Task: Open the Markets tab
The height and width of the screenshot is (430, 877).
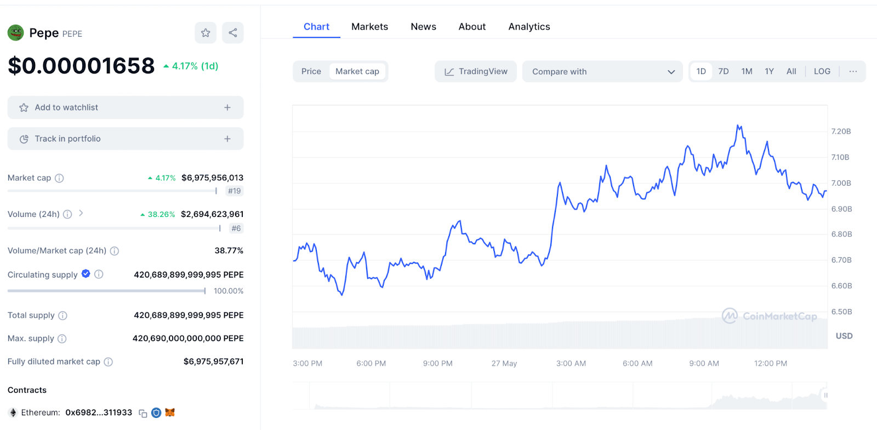Action: pyautogui.click(x=369, y=26)
